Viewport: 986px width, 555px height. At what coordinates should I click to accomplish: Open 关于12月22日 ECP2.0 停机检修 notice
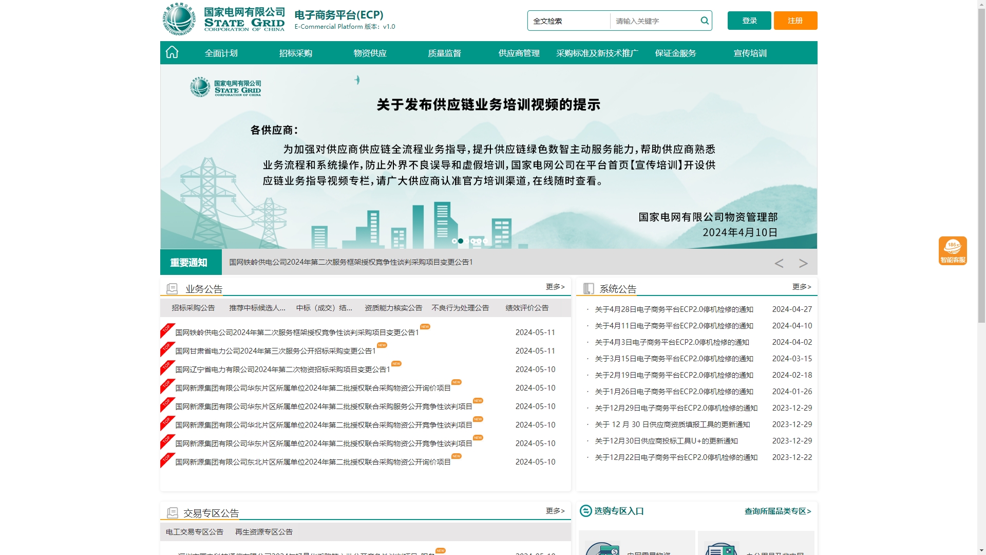click(x=676, y=457)
